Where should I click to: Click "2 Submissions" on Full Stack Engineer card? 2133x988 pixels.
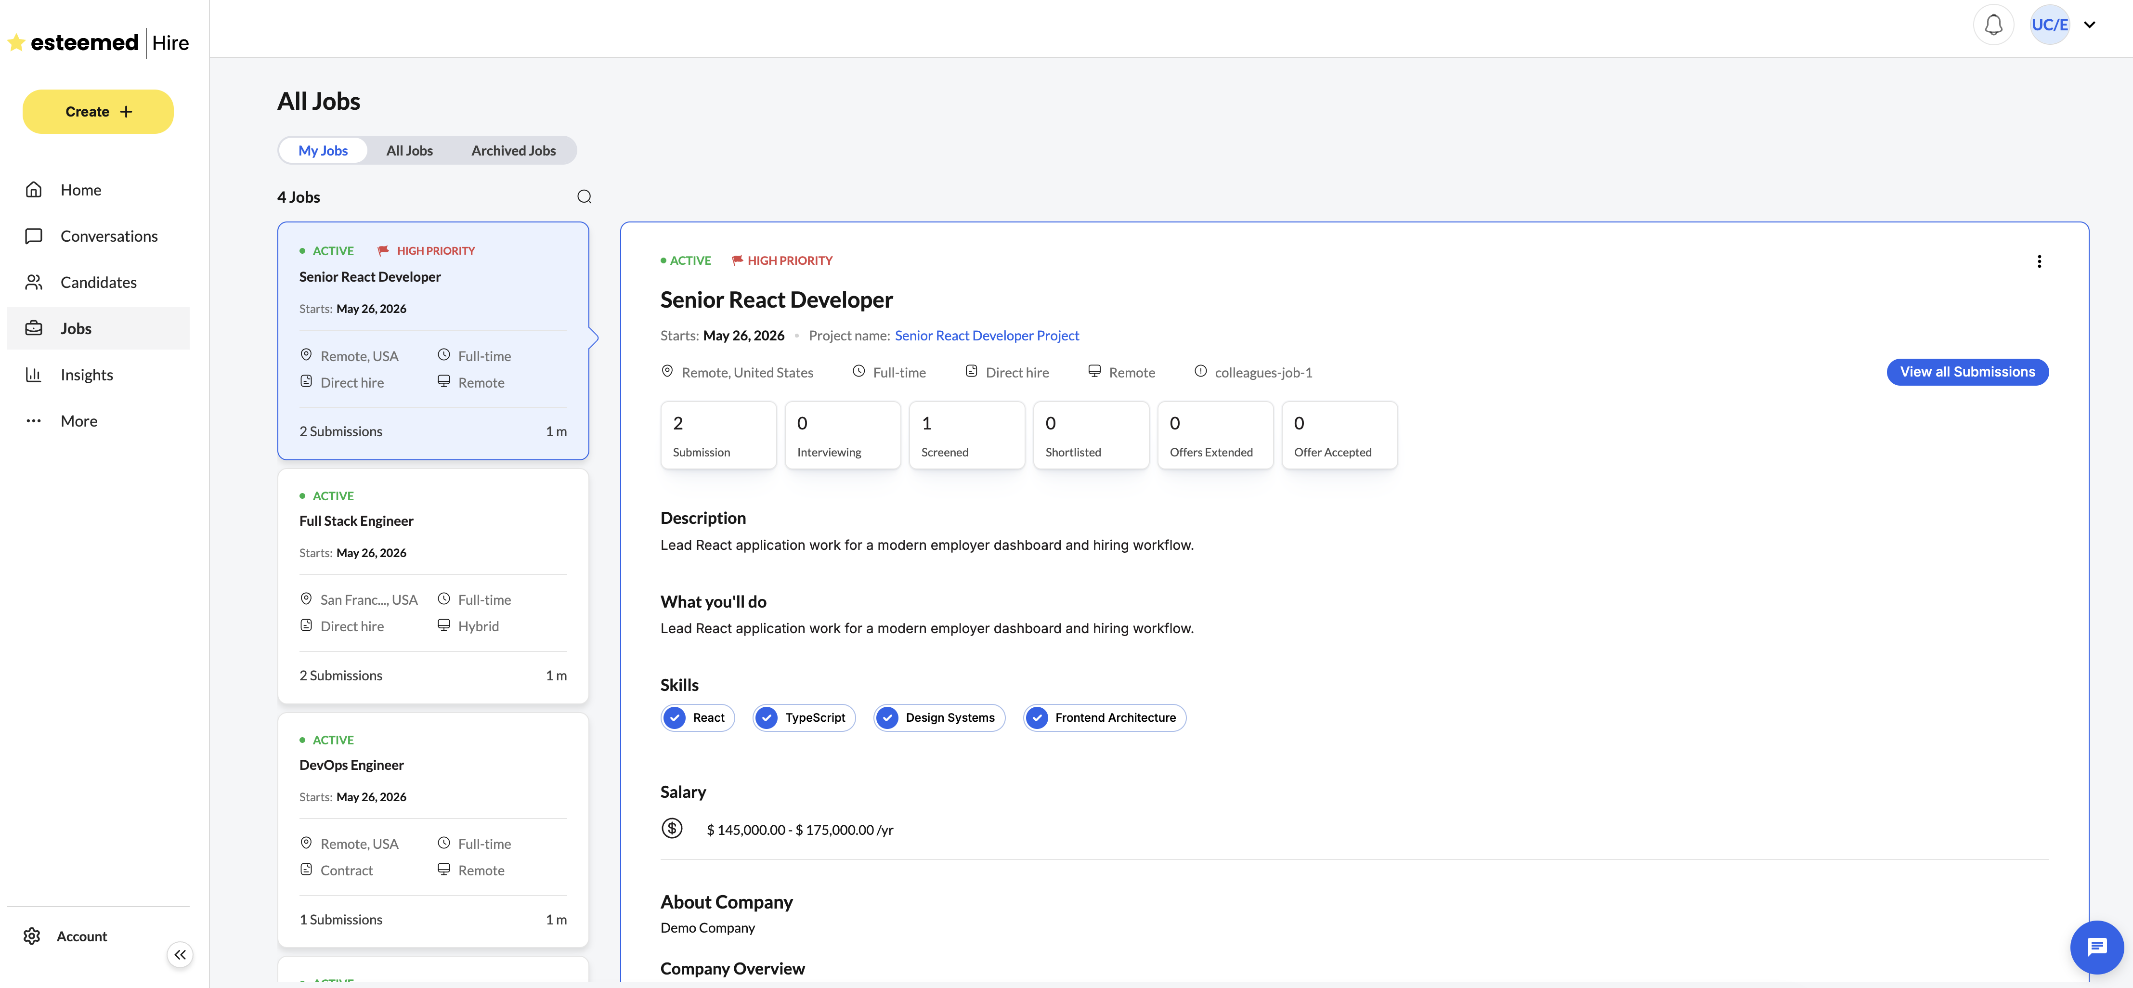tap(340, 676)
